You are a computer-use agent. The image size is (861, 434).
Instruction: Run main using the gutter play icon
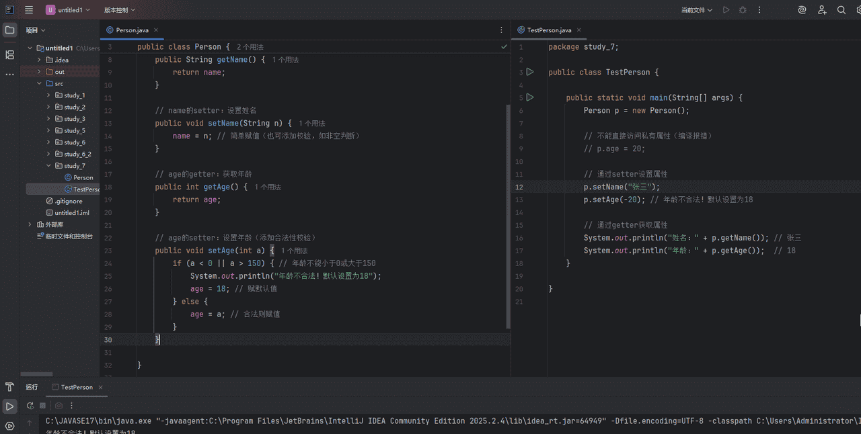531,97
